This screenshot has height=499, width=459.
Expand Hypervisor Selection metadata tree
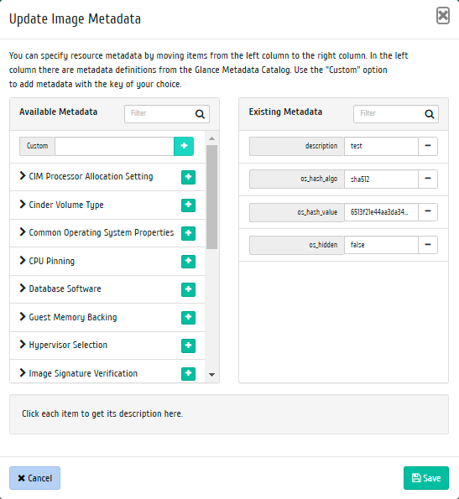coord(23,345)
